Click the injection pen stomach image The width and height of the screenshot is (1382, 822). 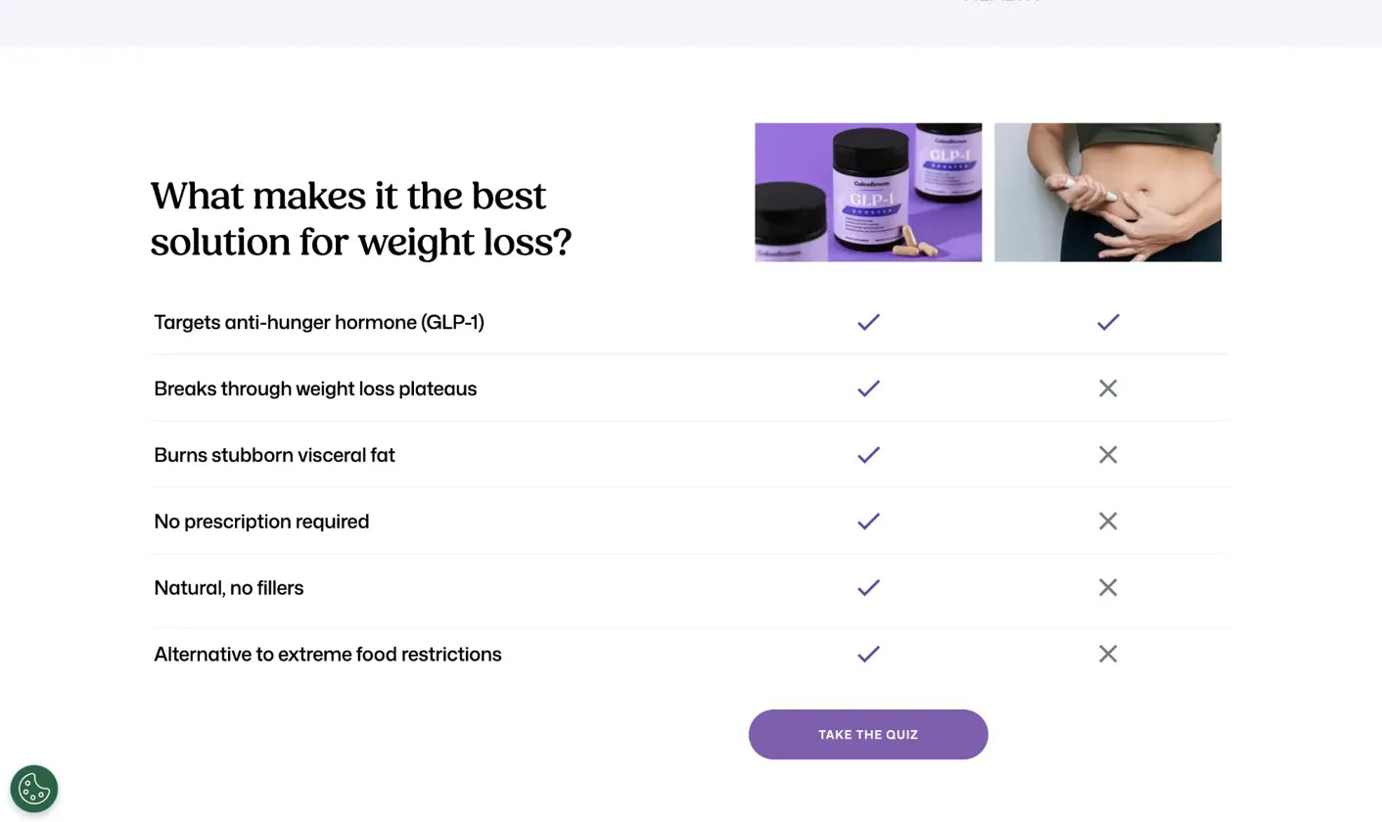(x=1108, y=193)
